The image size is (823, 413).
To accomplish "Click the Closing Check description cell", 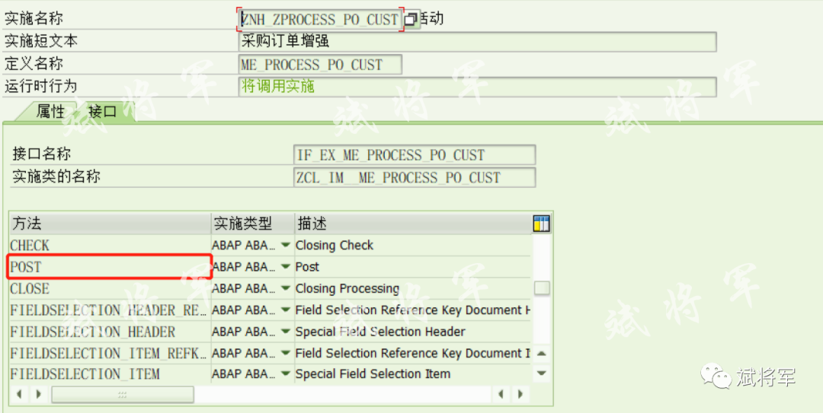I will coord(413,245).
